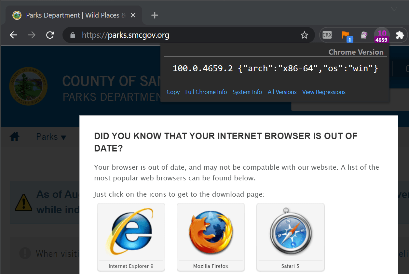This screenshot has width=409, height=274.
Task: Click the padlock site security icon
Action: [73, 35]
